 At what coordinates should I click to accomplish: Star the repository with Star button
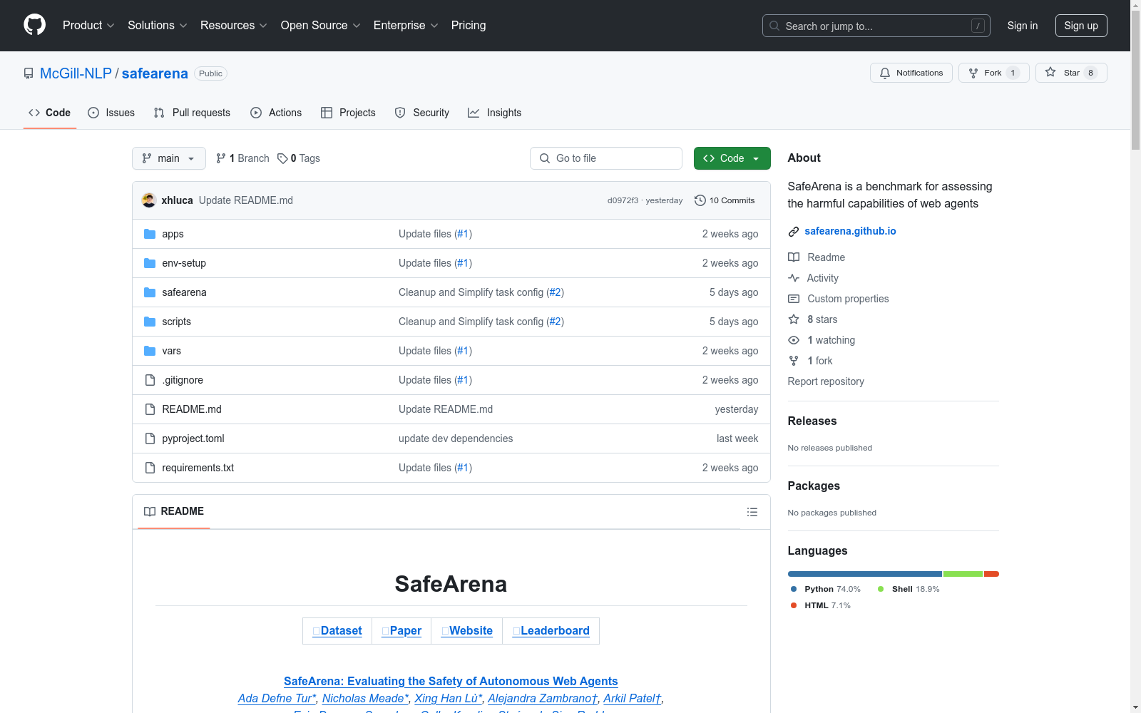[1071, 73]
